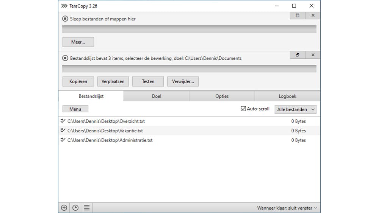Close the TeraCopy window
Viewport: 379px width, 213px height.
pos(311,6)
